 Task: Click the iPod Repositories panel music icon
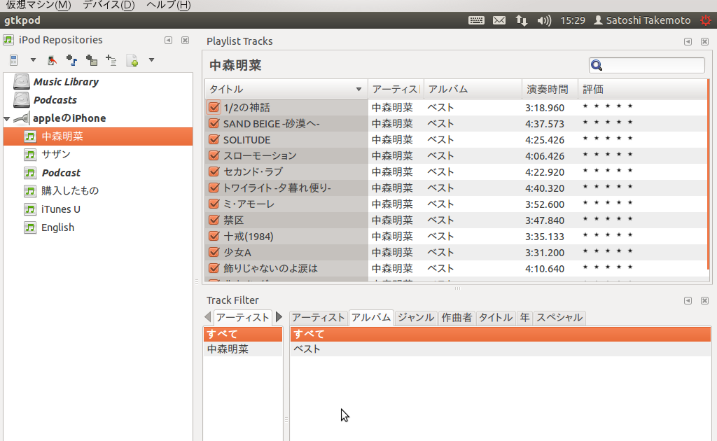[8, 40]
